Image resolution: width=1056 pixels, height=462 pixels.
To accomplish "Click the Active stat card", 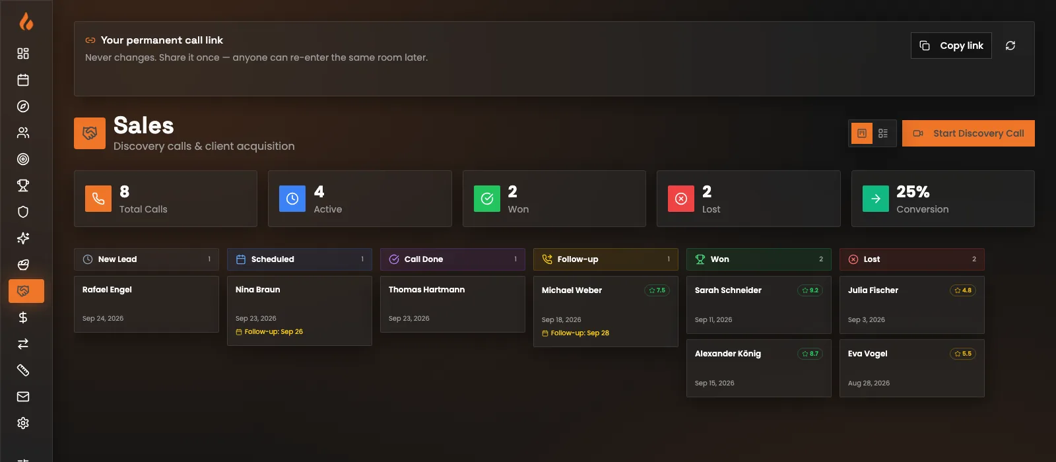I will click(360, 199).
